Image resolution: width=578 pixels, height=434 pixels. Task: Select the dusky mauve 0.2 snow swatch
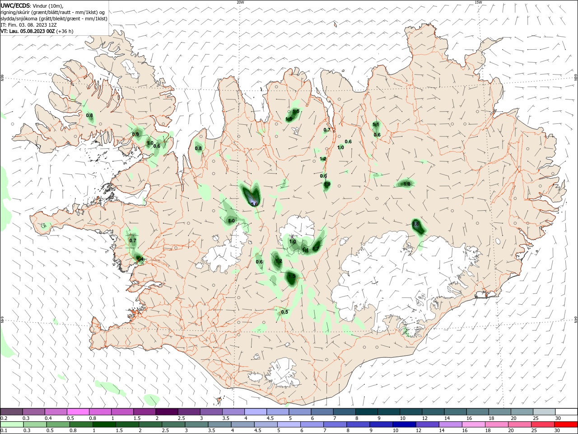click(11, 412)
